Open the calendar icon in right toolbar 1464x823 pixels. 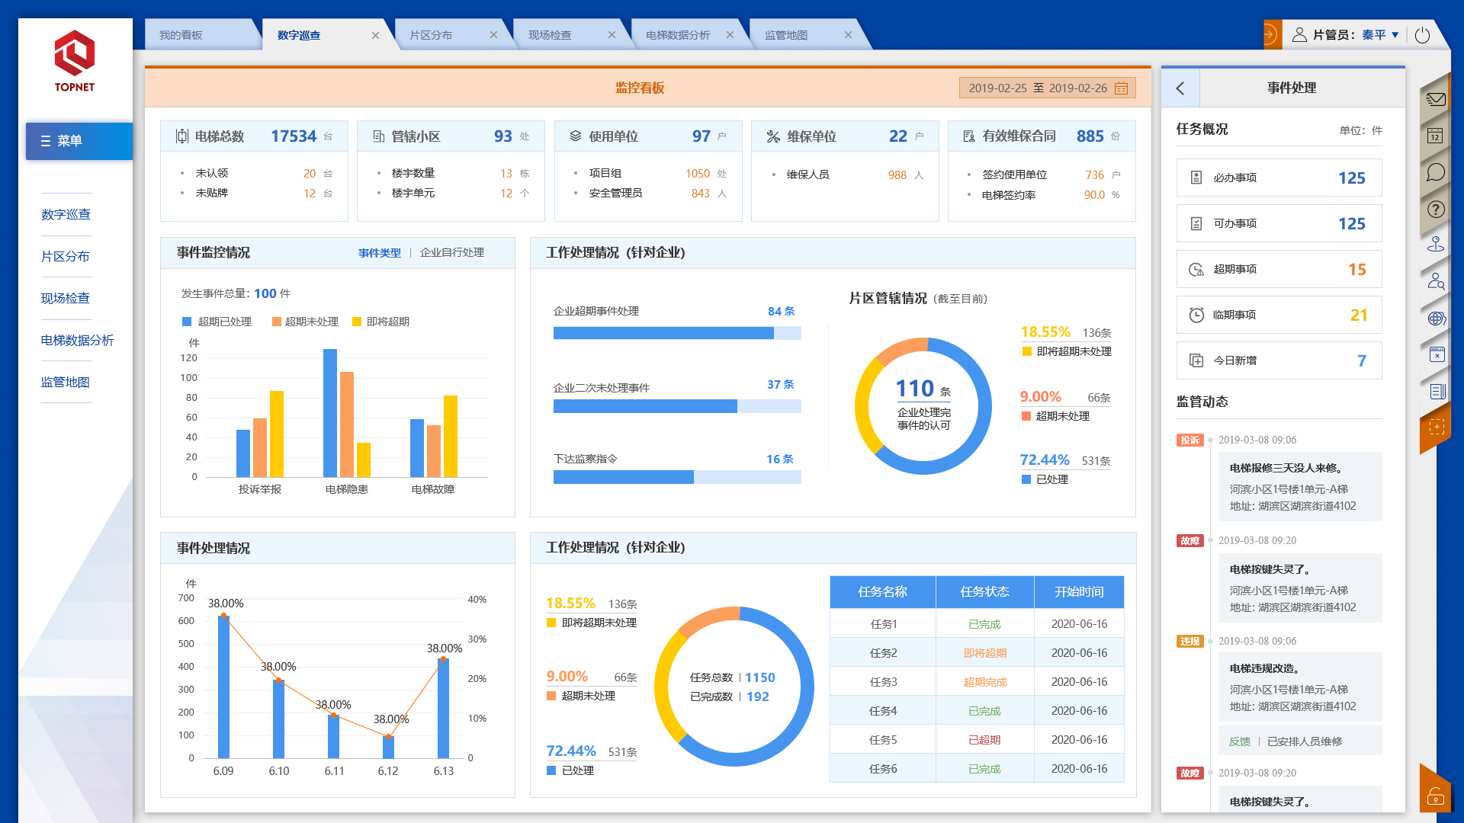point(1435,136)
